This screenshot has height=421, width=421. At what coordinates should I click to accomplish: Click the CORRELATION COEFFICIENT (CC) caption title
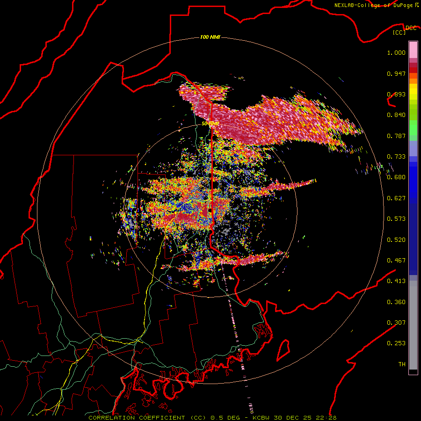(x=147, y=418)
